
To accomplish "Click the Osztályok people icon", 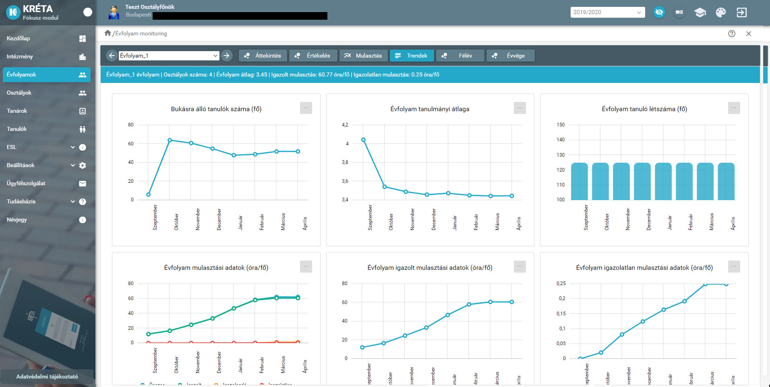I will pyautogui.click(x=83, y=93).
